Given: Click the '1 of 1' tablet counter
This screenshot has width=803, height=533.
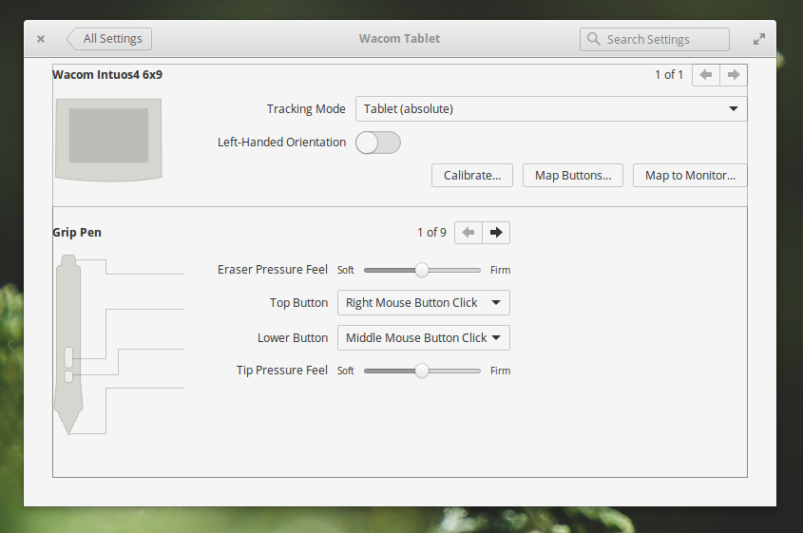Looking at the screenshot, I should pyautogui.click(x=669, y=75).
